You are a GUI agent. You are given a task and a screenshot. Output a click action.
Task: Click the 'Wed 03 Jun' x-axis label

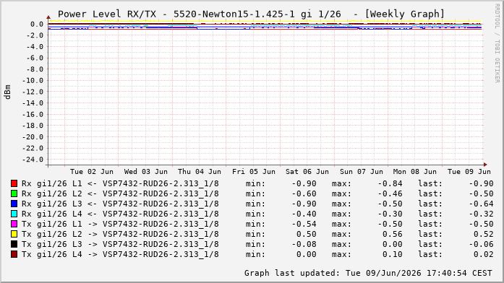tap(146, 172)
